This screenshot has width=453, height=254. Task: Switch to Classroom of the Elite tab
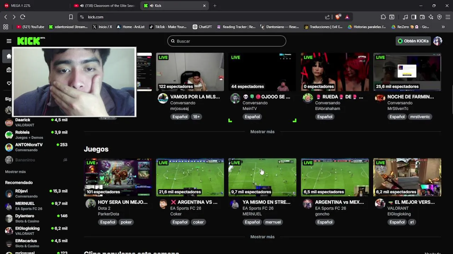(x=104, y=6)
